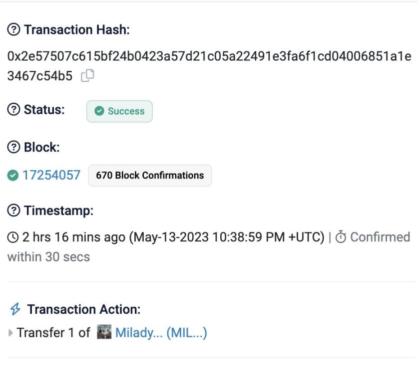Click the Transfer 1 of text
The height and width of the screenshot is (378, 418).
point(53,333)
